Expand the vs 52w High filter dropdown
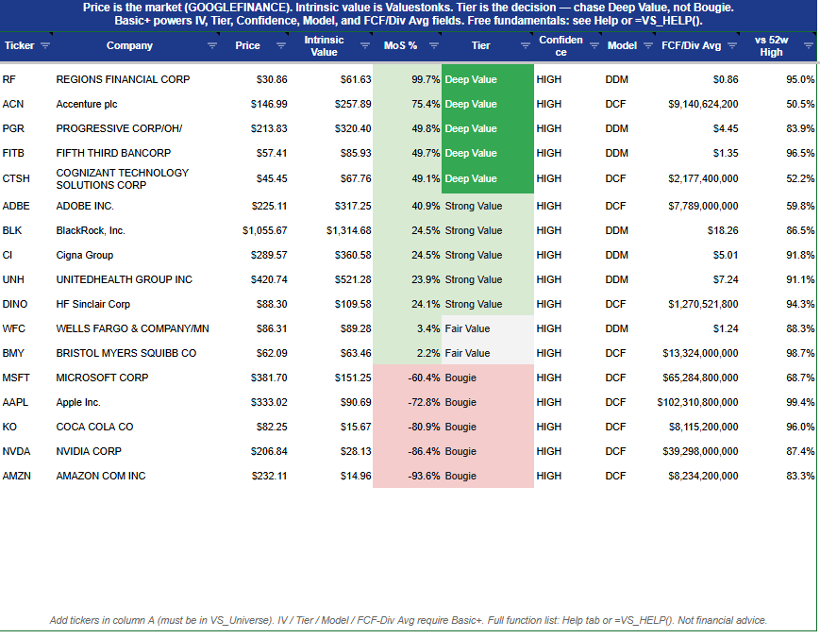 (809, 45)
